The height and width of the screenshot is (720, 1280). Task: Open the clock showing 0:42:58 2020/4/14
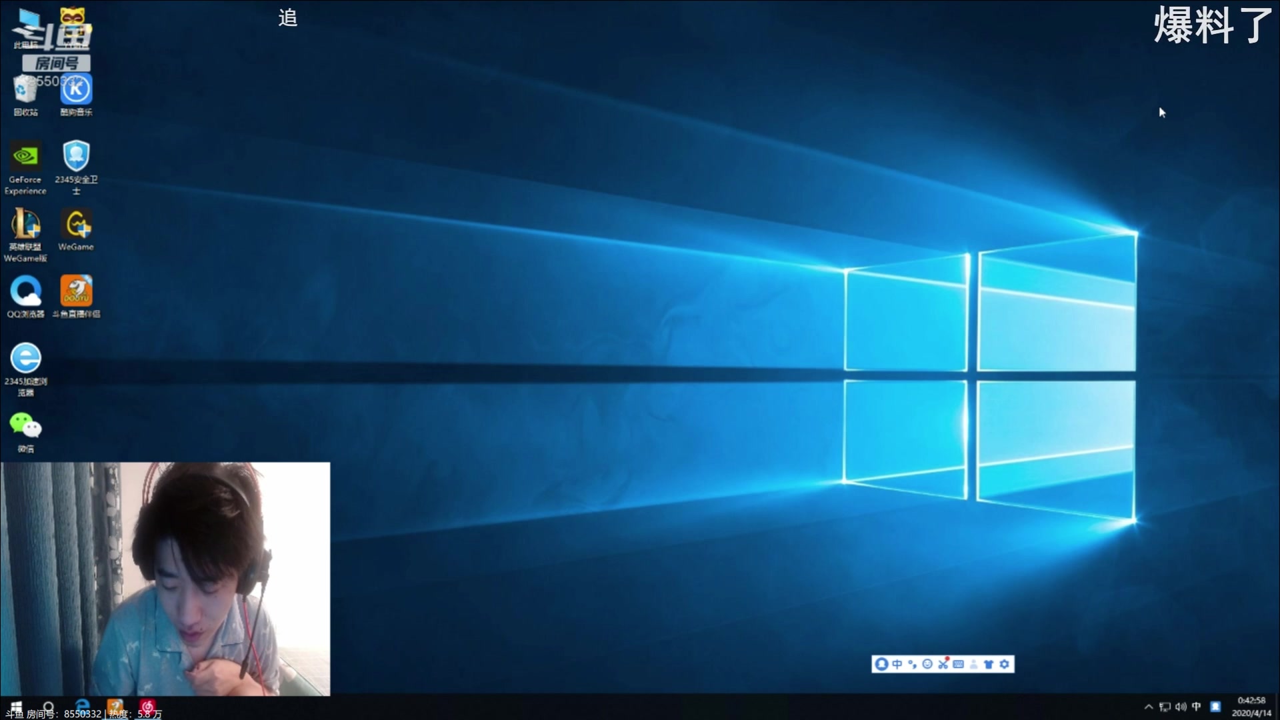(x=1251, y=707)
